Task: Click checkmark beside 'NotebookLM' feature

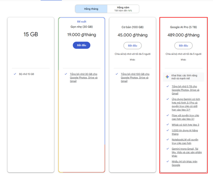Action: pos(168,140)
